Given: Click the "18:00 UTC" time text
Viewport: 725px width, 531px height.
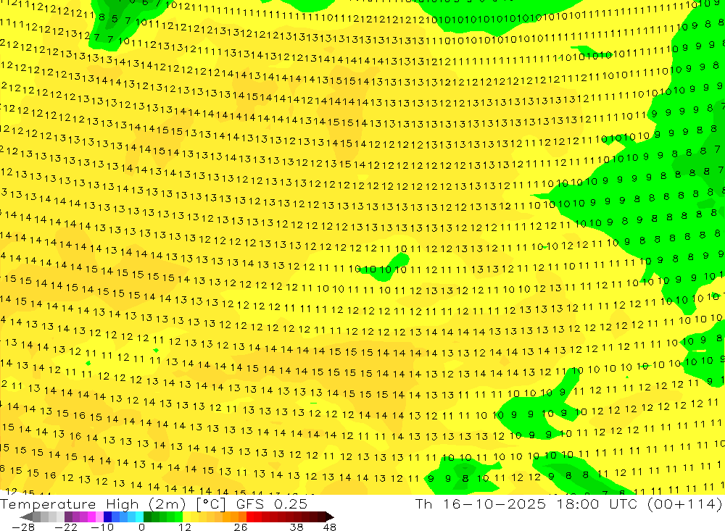Looking at the screenshot, I should 597,503.
